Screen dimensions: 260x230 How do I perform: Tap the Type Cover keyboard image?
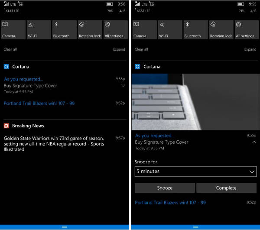[x=196, y=101]
